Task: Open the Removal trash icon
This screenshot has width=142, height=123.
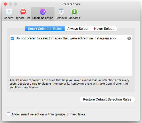Action: click(61, 12)
